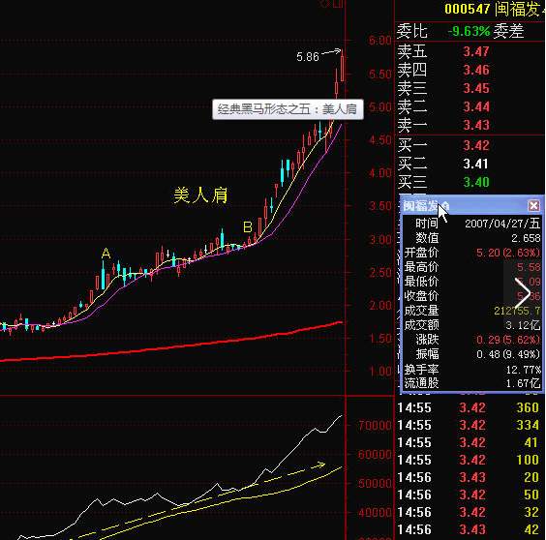546x540 pixels.
Task: Click the 3.50 price axis label
Action: 379,206
